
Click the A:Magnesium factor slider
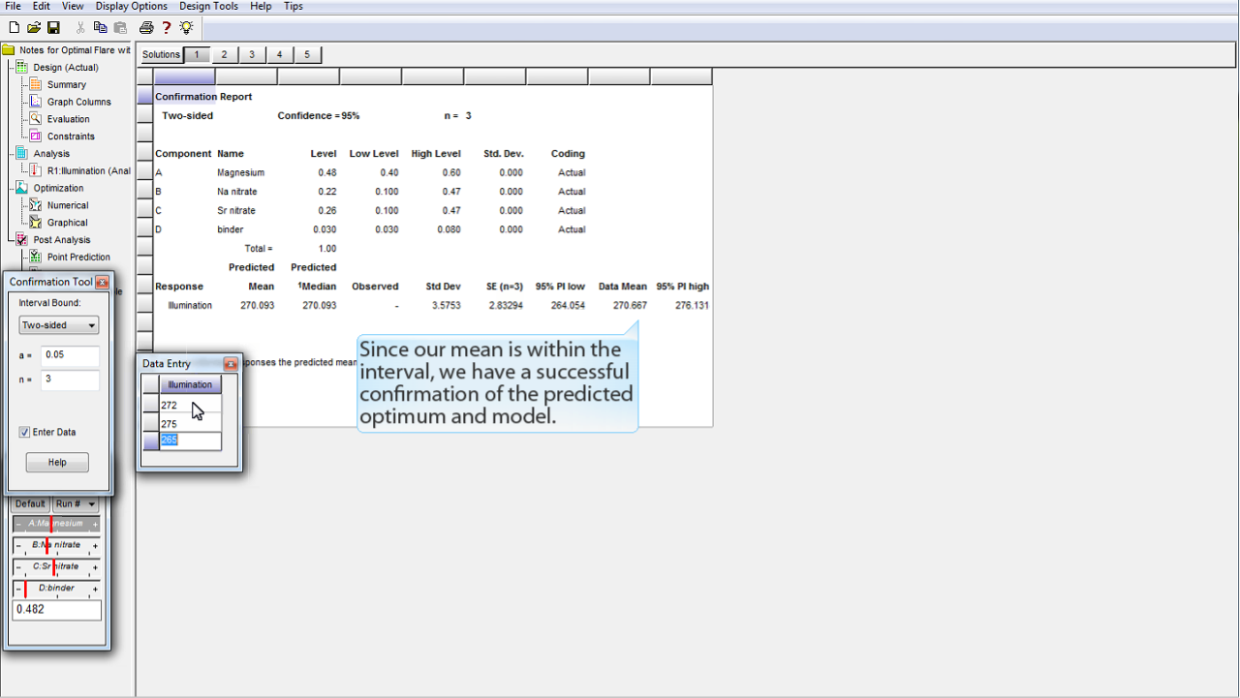click(56, 524)
